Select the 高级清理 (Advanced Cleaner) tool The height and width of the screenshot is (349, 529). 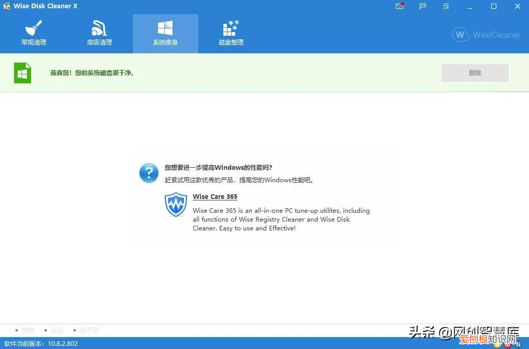click(99, 33)
